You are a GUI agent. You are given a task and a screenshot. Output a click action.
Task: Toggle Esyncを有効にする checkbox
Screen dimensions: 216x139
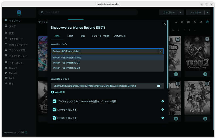point(55,110)
